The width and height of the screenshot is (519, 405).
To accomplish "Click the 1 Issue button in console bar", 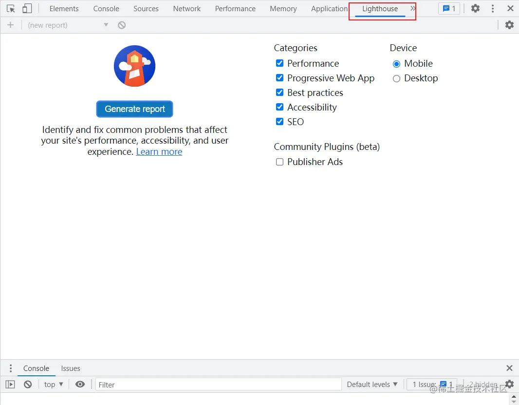I will [432, 384].
